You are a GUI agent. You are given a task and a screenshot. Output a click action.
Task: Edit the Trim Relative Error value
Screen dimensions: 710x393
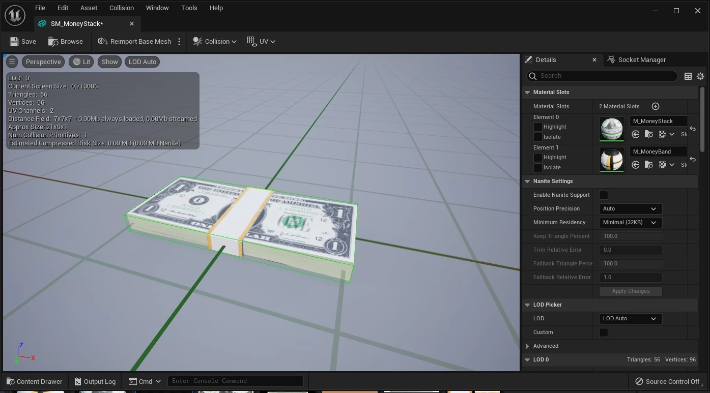pos(630,250)
